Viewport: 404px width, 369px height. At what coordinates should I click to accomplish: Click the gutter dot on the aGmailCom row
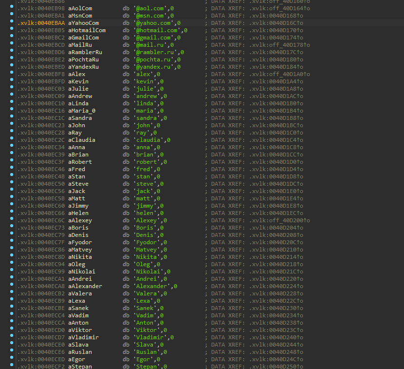click(x=12, y=38)
